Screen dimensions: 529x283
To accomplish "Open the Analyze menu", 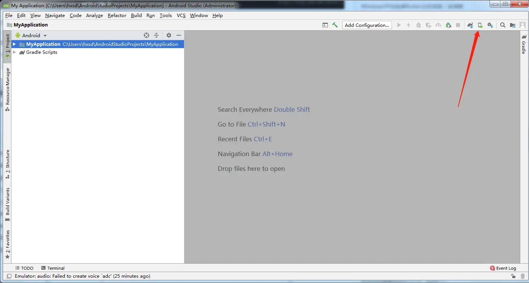I will [x=94, y=16].
